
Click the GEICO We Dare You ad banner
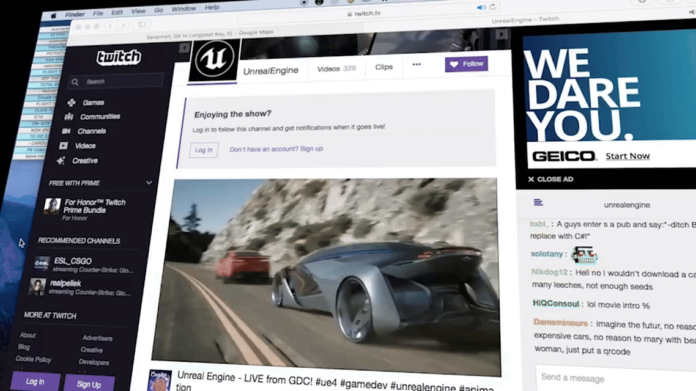click(x=610, y=101)
